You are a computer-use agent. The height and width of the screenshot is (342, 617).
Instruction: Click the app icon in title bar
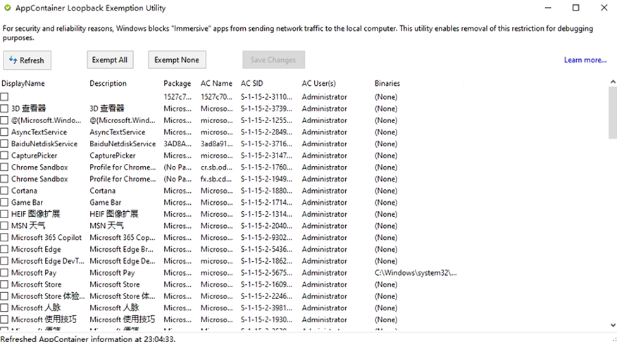tap(8, 8)
